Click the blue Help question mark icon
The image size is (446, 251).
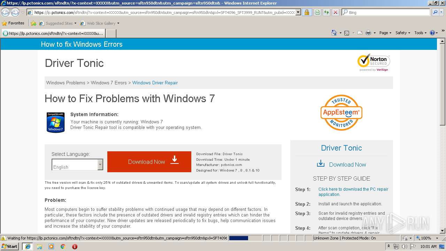(x=432, y=33)
